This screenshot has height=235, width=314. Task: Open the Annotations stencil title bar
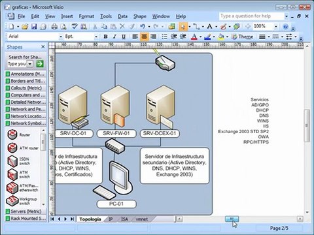[26, 74]
